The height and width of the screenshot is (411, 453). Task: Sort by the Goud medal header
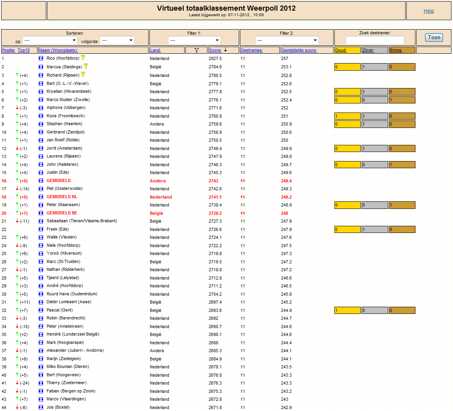click(341, 50)
